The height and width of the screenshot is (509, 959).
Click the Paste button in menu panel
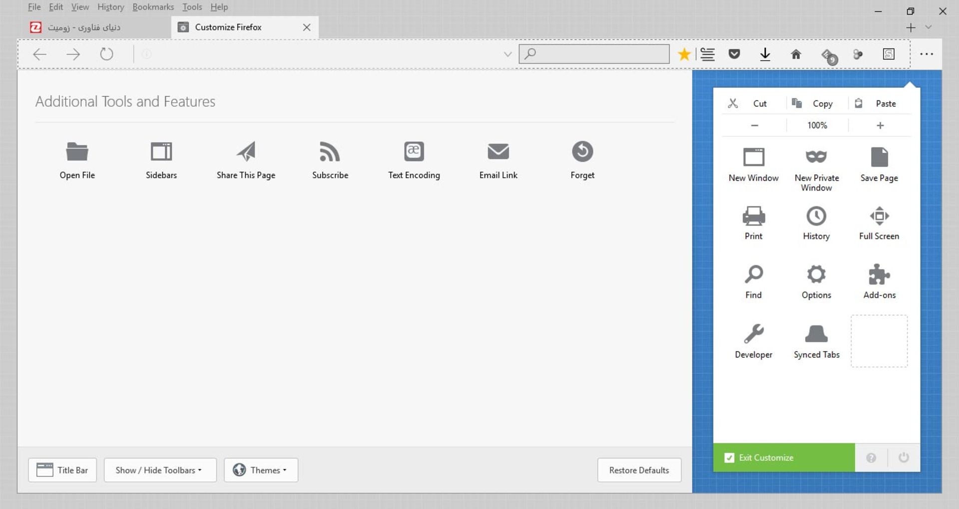coord(879,103)
